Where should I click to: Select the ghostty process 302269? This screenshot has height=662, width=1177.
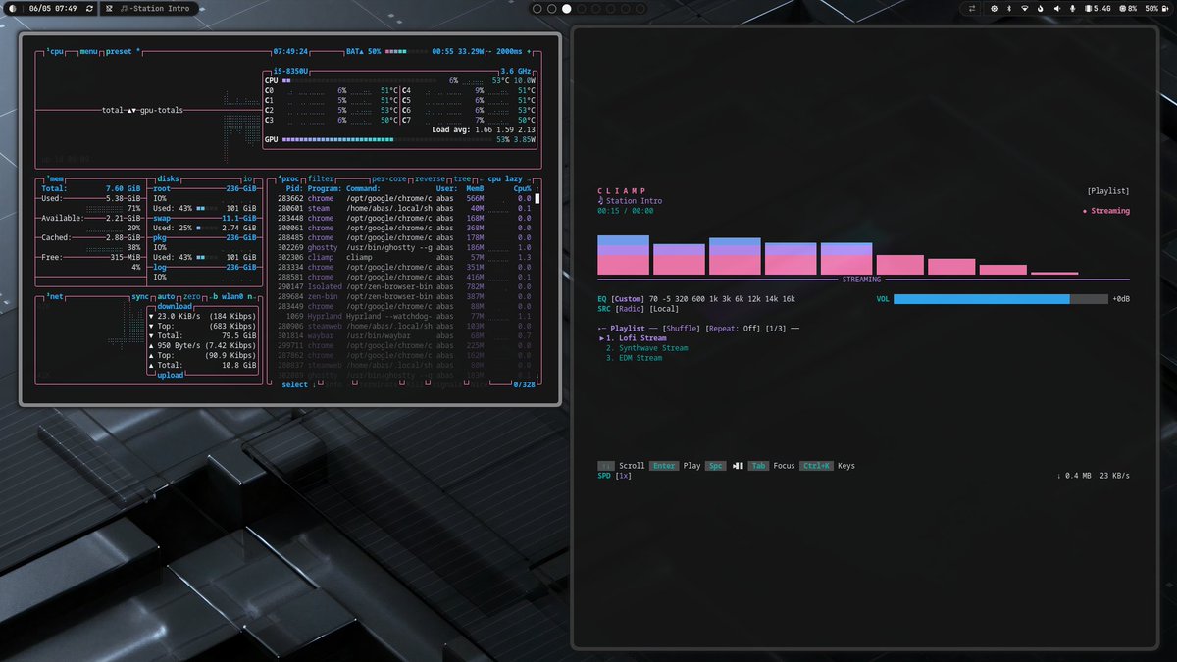tap(404, 247)
